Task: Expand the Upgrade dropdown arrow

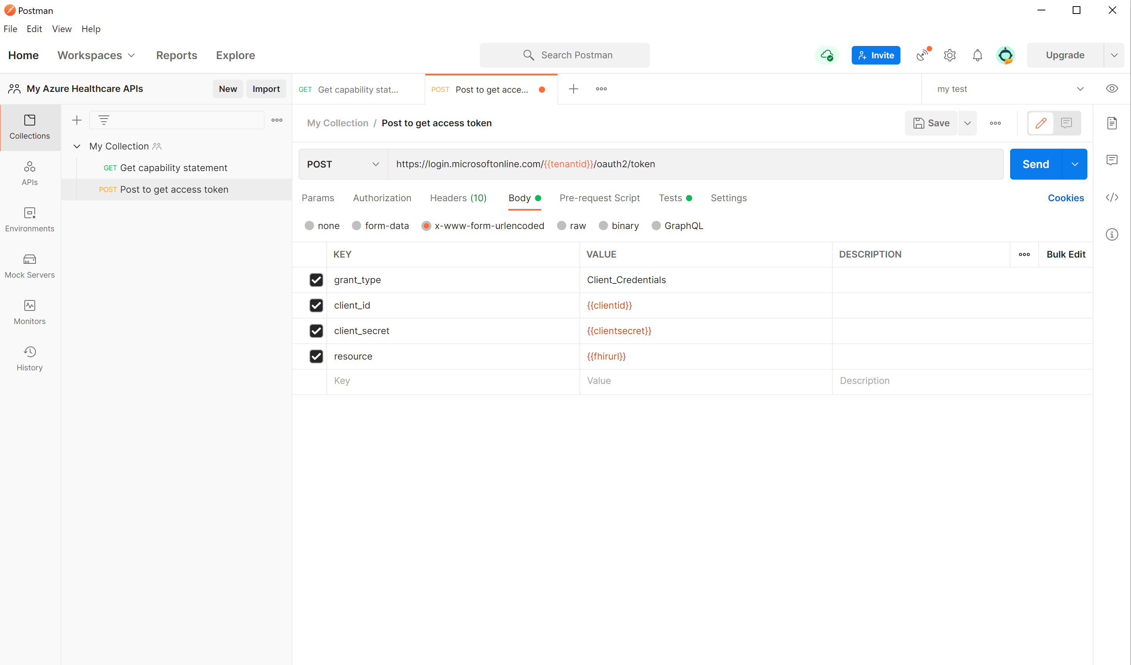Action: [1114, 55]
